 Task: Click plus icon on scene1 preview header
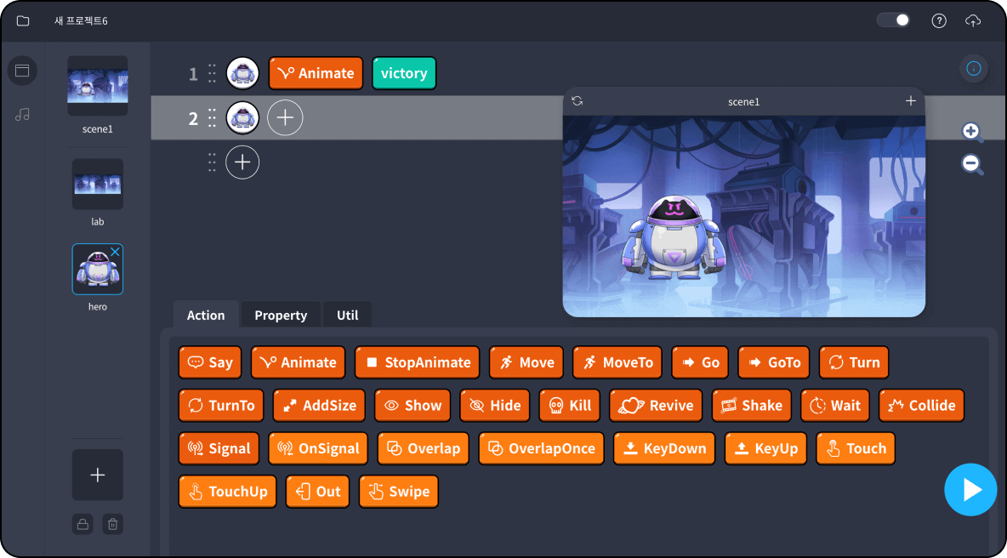pyautogui.click(x=911, y=101)
